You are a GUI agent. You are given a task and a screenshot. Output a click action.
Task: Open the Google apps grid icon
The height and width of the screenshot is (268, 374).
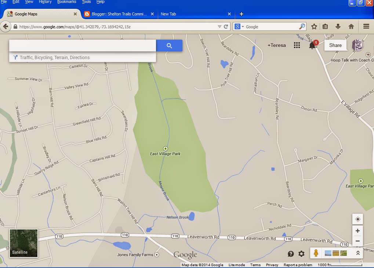pyautogui.click(x=297, y=46)
